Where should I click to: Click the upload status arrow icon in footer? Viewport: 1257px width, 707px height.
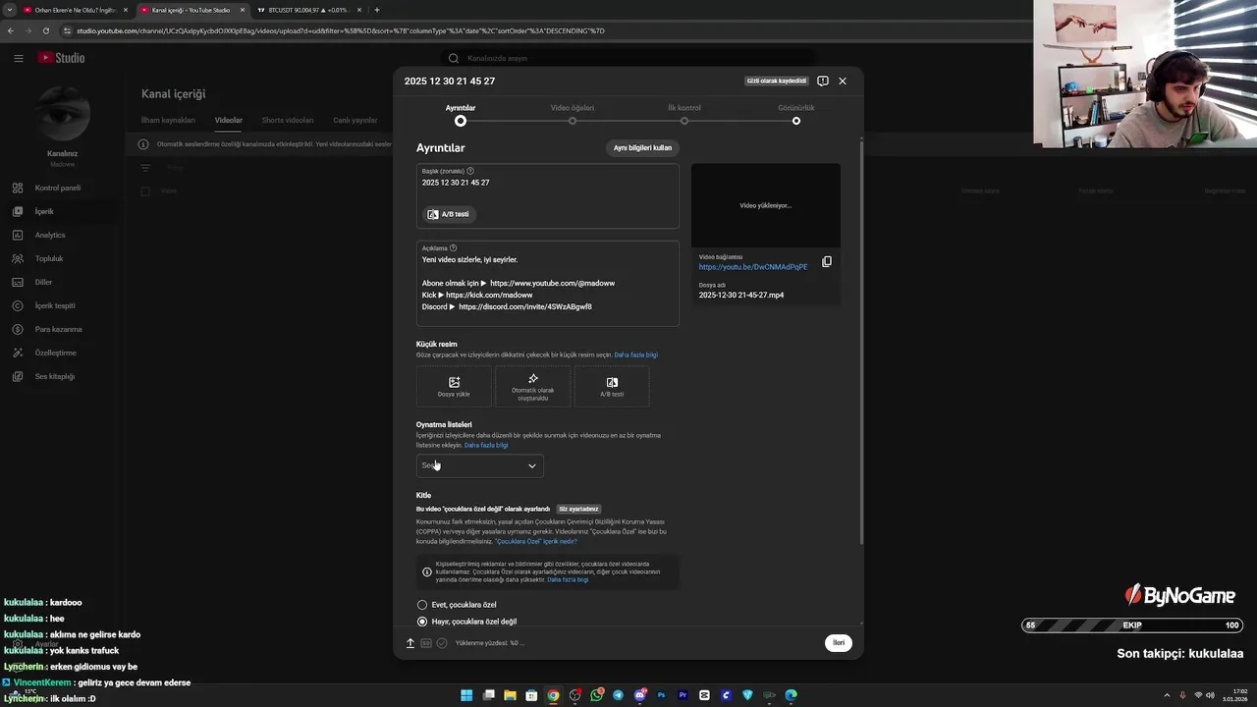point(410,643)
